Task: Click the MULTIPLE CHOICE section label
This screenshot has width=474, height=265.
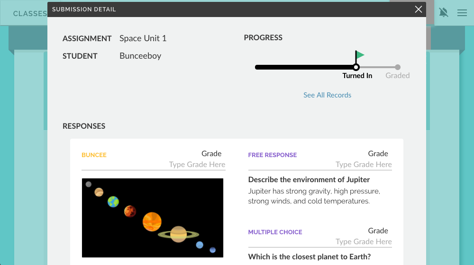Action: (x=275, y=232)
